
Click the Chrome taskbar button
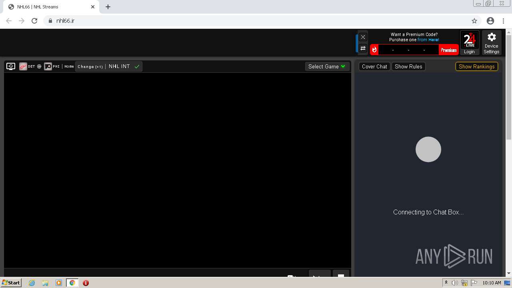pyautogui.click(x=72, y=283)
